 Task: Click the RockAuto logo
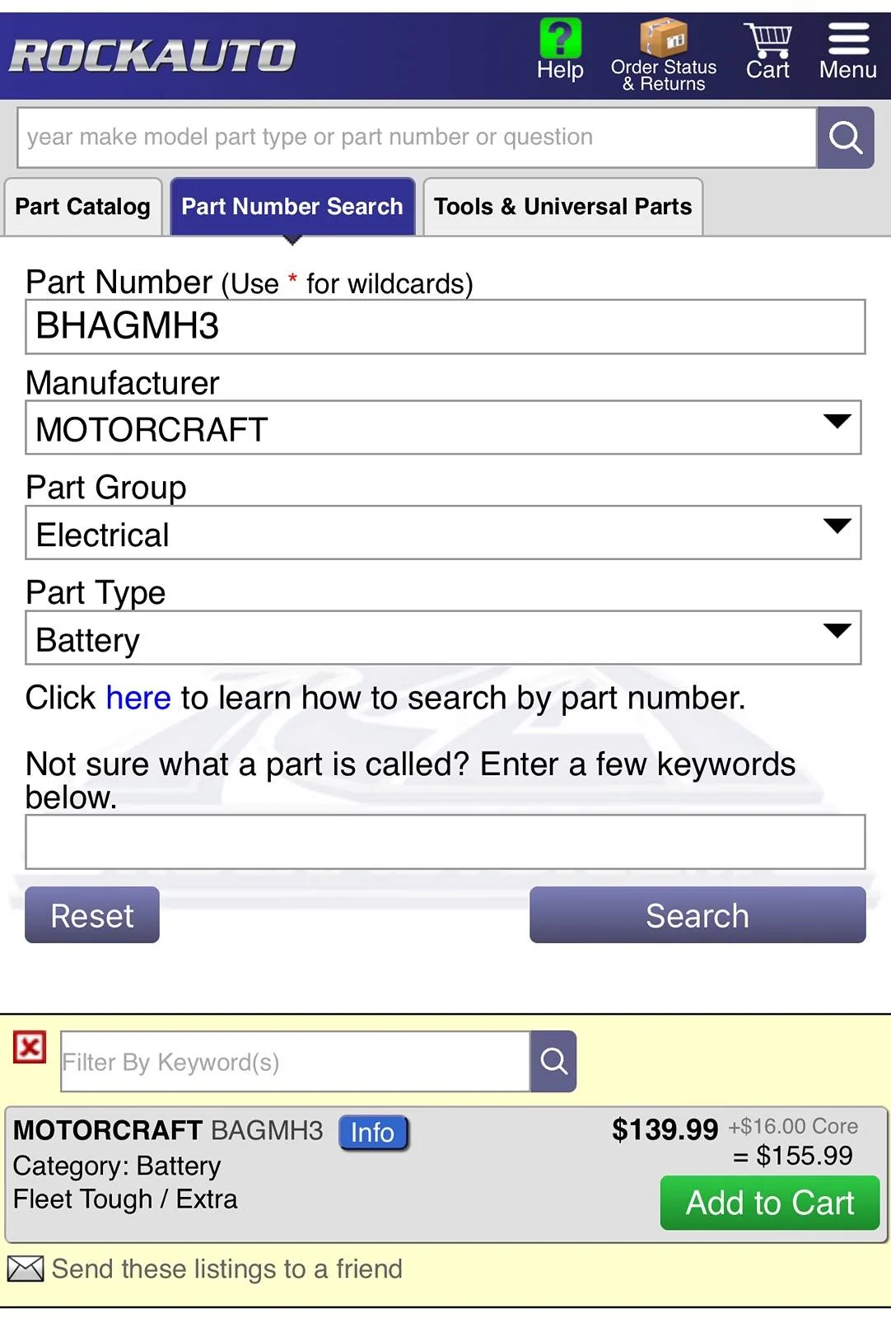(x=153, y=56)
